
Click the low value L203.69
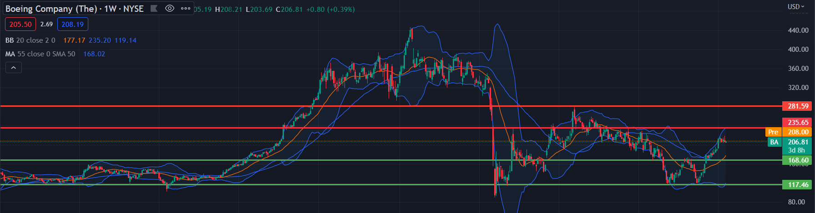(259, 9)
